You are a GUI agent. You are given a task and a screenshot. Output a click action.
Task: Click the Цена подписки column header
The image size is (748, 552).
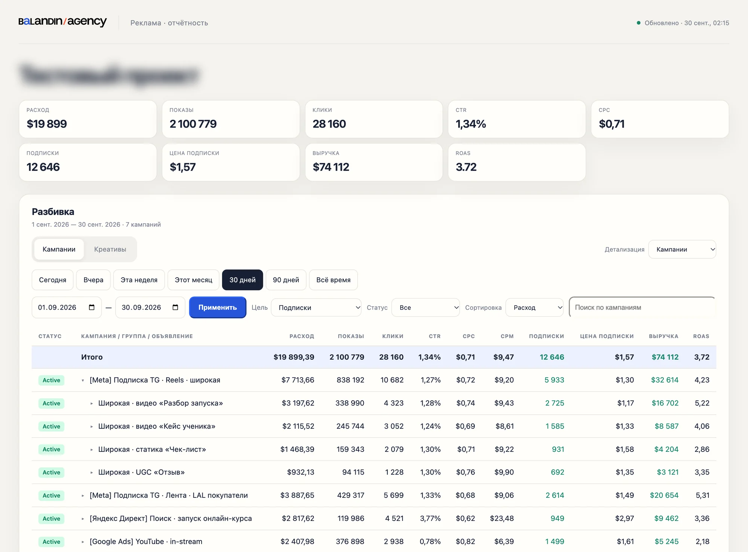pyautogui.click(x=607, y=336)
